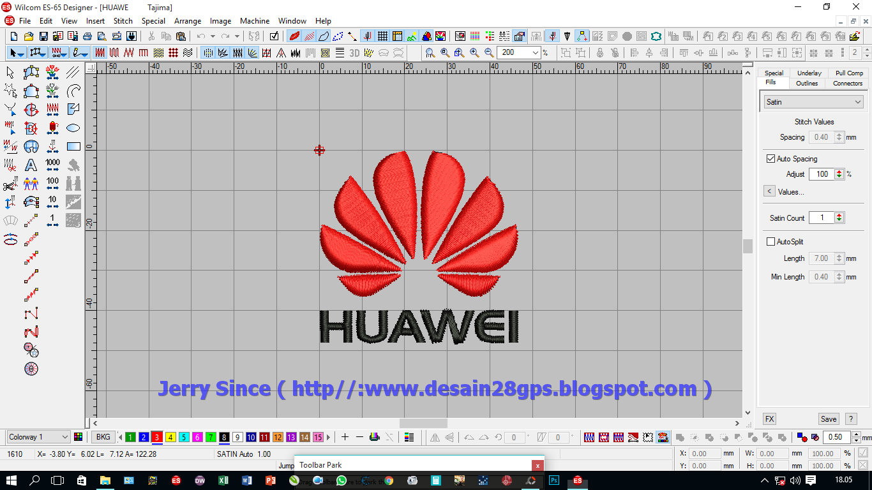Collapse Values with the arrow button
The width and height of the screenshot is (872, 490).
tap(769, 191)
